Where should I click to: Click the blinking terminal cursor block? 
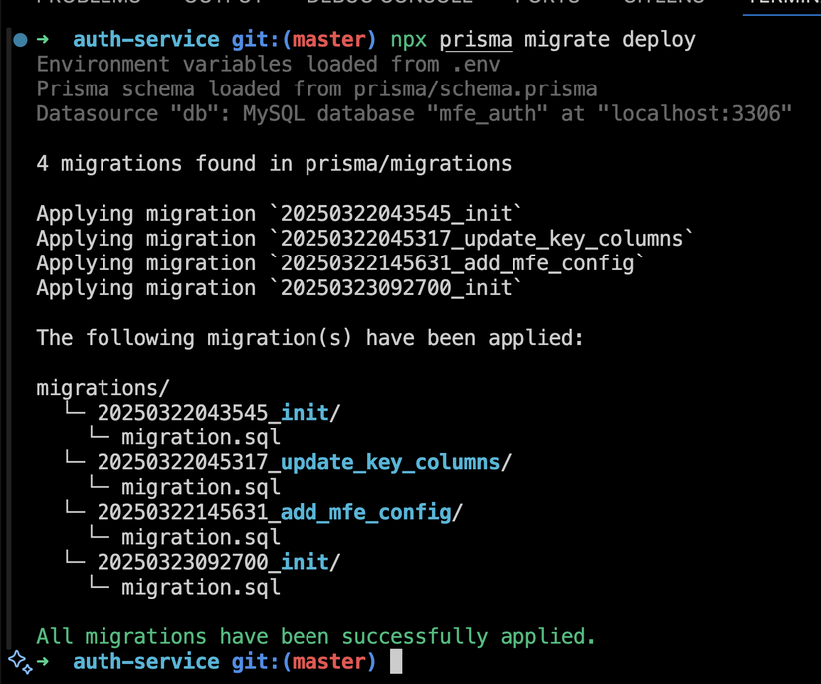[x=395, y=660]
